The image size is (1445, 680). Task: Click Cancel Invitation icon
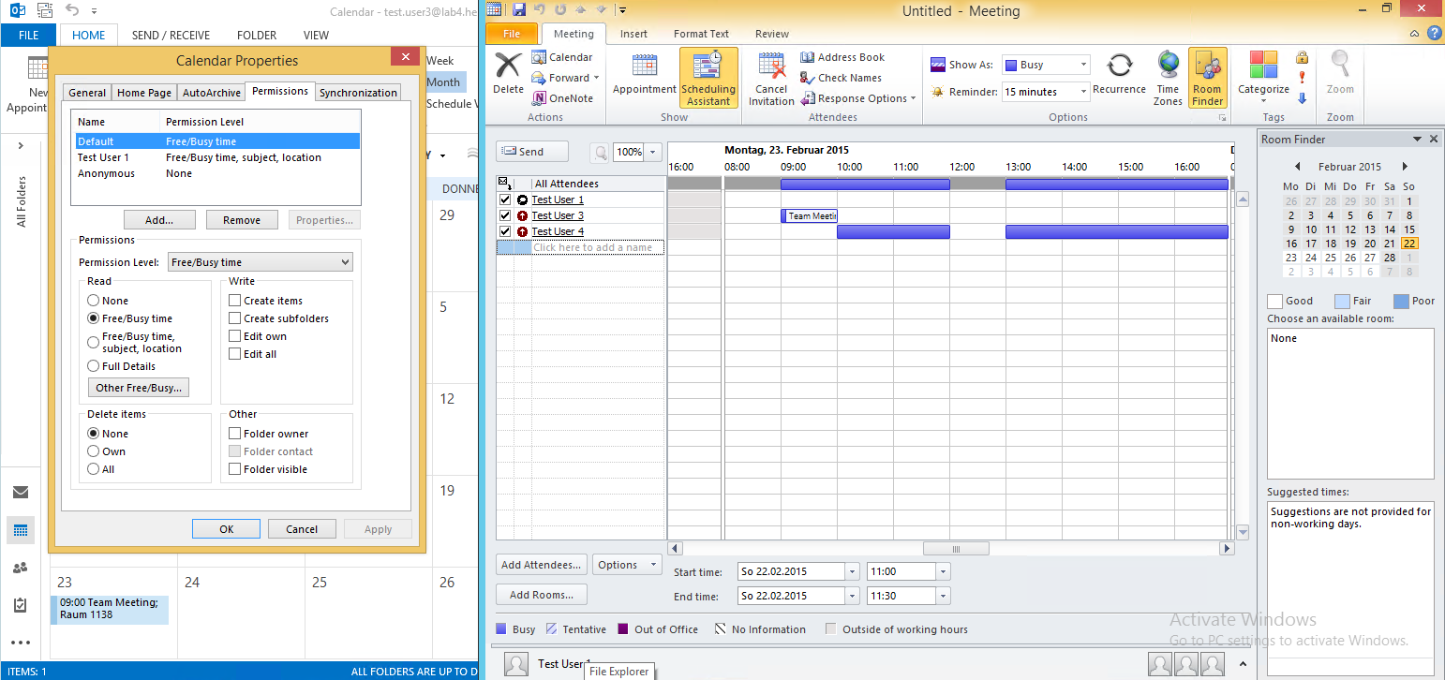(771, 78)
